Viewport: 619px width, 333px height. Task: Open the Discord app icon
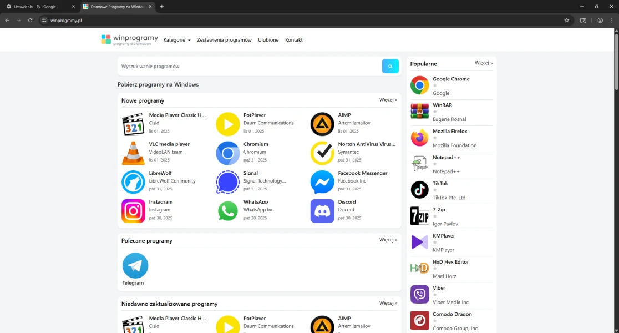point(322,211)
